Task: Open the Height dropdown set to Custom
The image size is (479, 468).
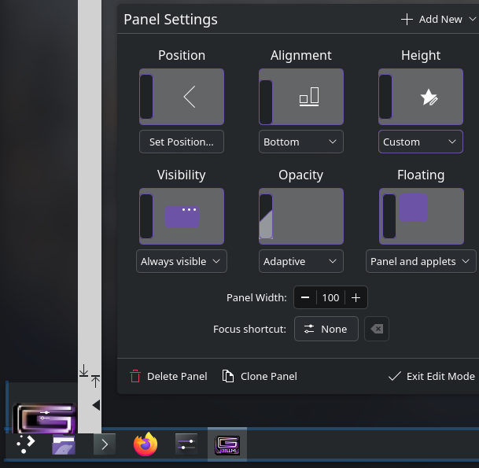Action: [x=421, y=142]
